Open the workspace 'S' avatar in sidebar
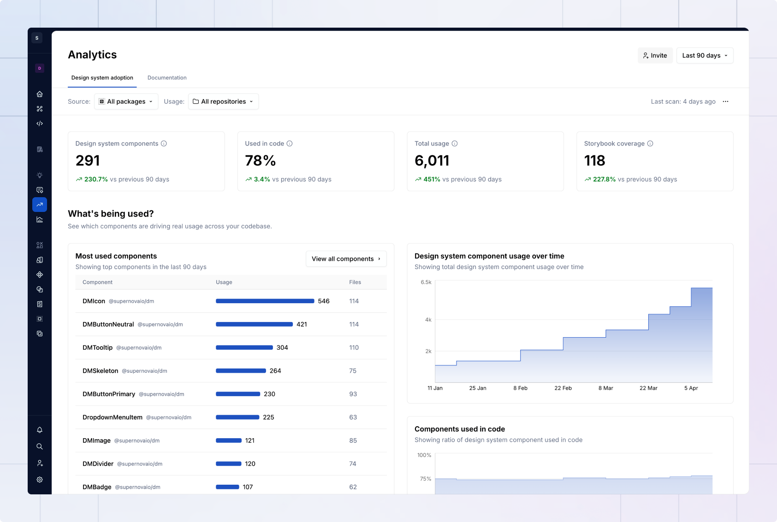 pyautogui.click(x=37, y=38)
